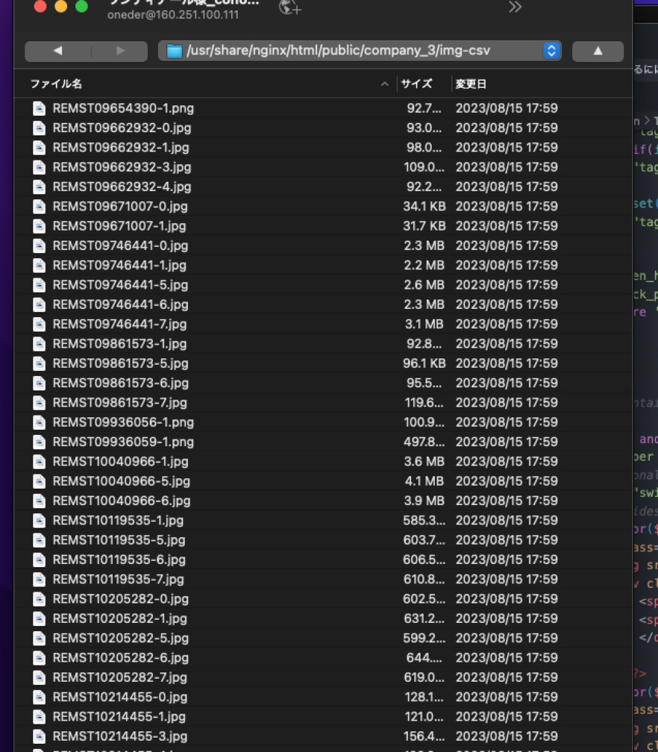658x752 pixels.
Task: Toggle the sort direction arrow in filename column
Action: click(385, 84)
